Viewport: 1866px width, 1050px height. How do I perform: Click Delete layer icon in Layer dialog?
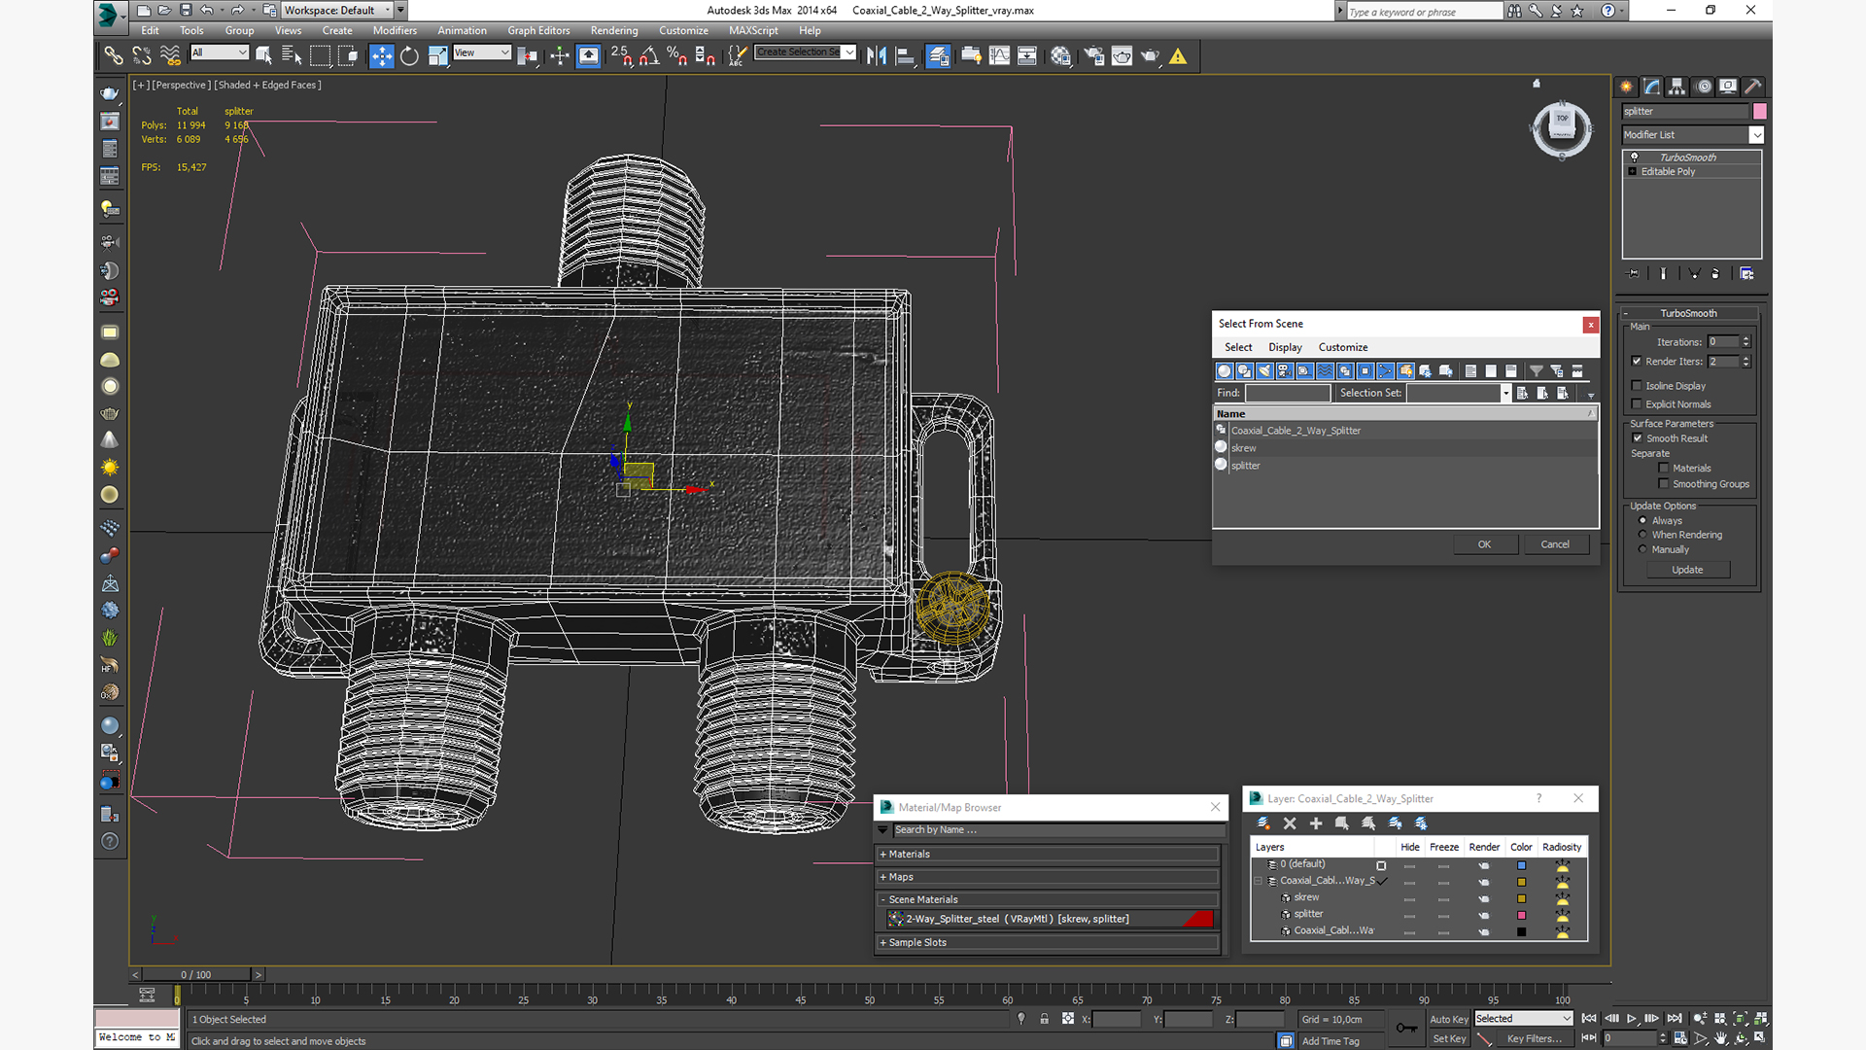pyautogui.click(x=1290, y=823)
